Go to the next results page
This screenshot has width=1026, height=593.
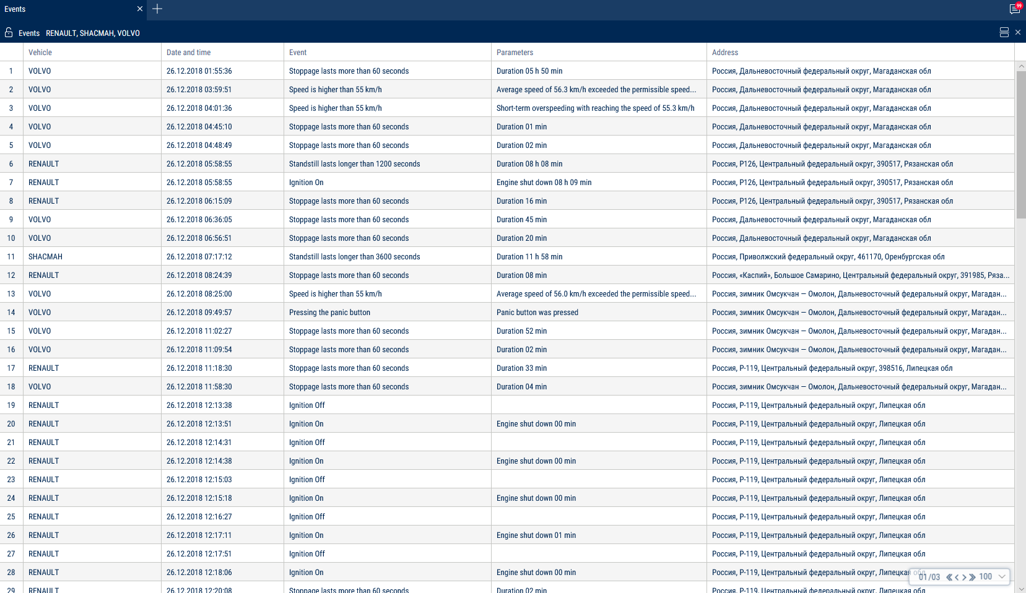click(x=964, y=577)
